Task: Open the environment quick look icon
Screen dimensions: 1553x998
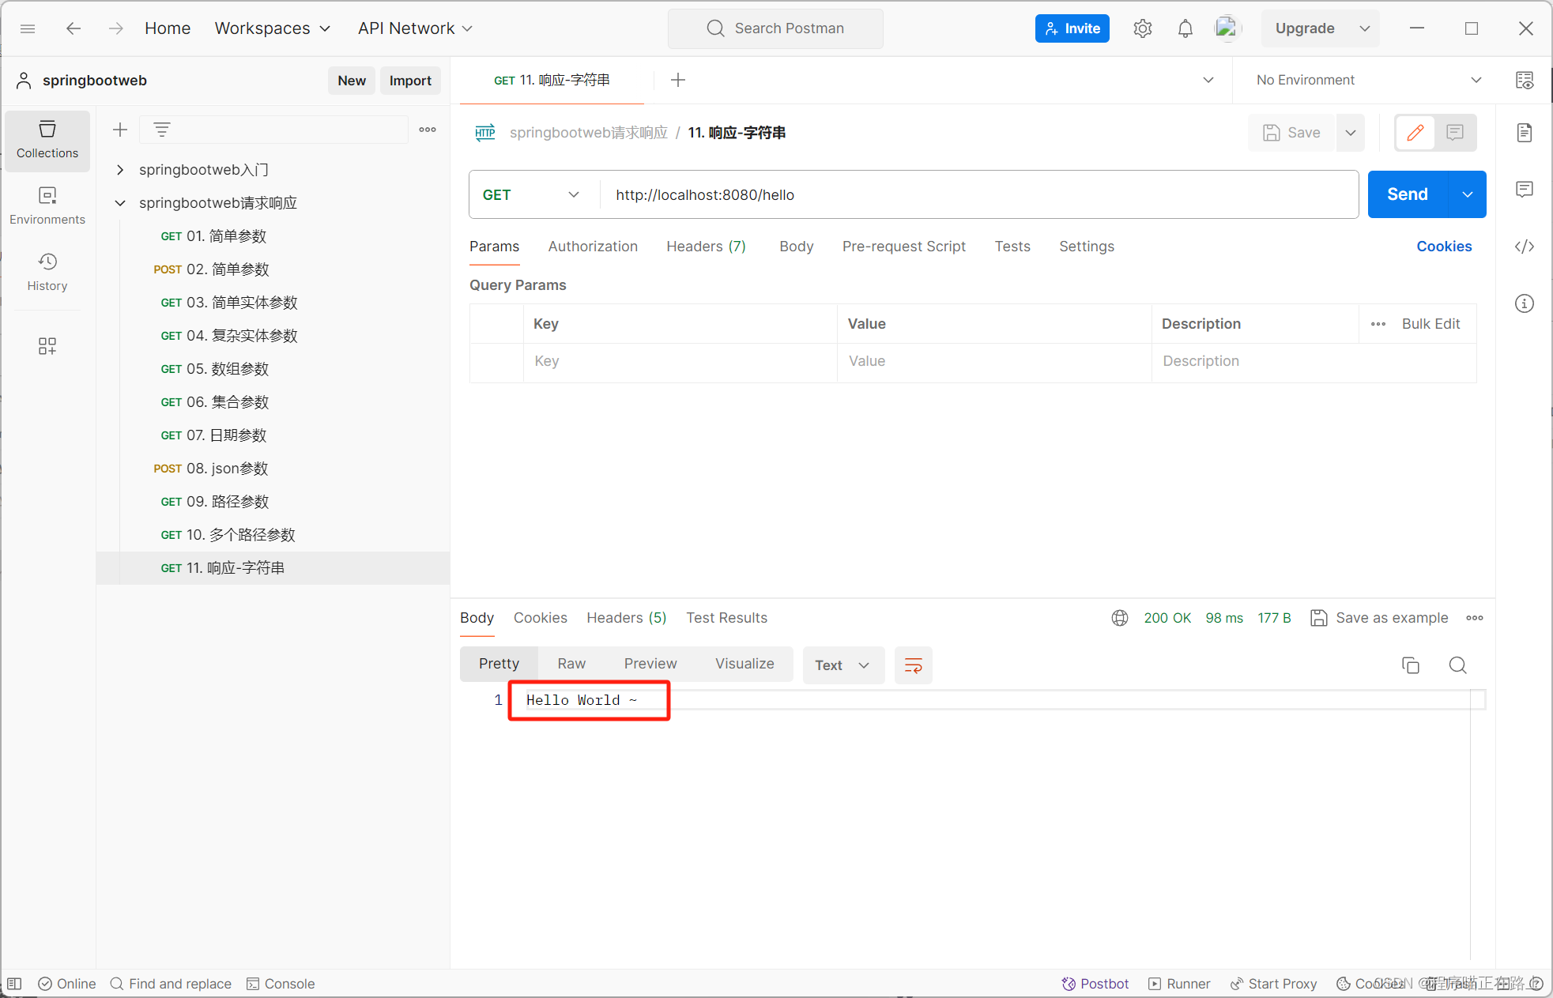Action: (x=1525, y=80)
